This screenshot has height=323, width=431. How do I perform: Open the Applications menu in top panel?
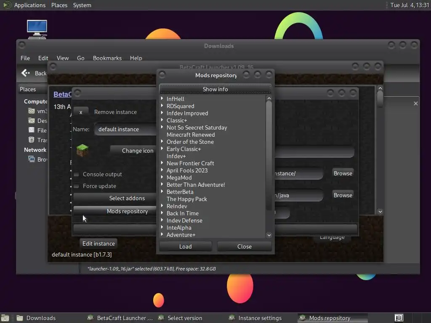coord(30,5)
